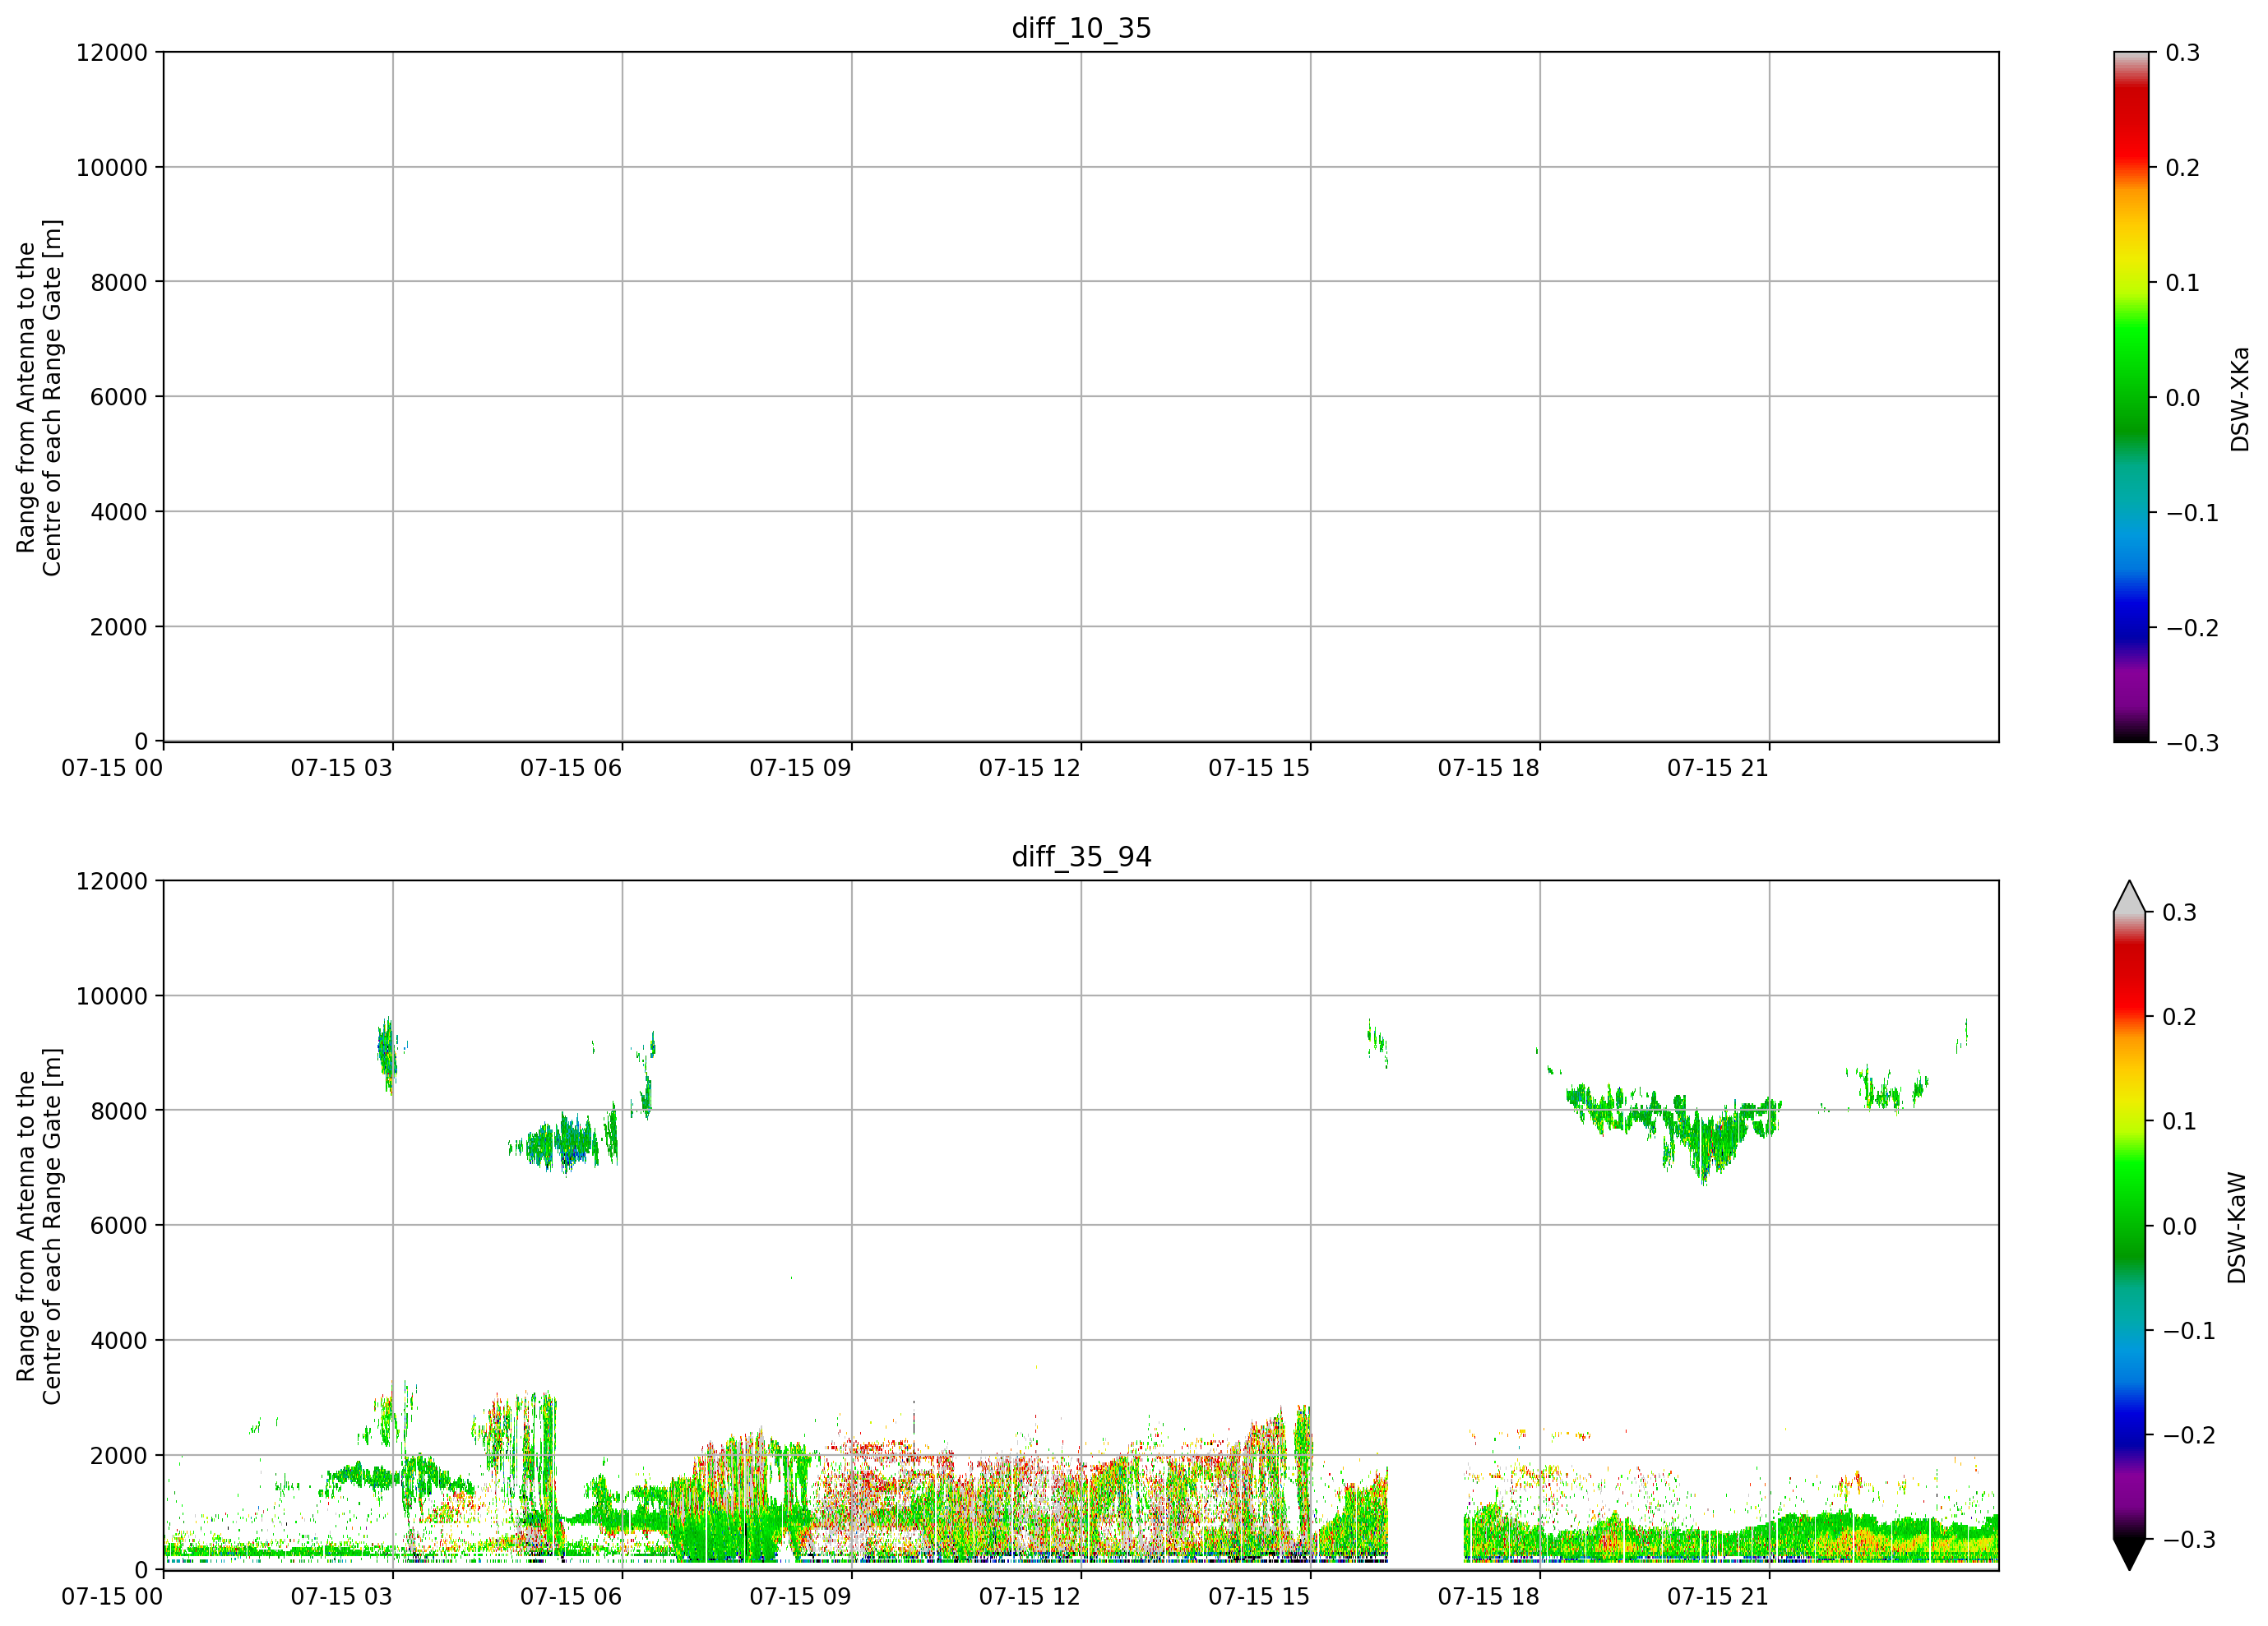The width and height of the screenshot is (2268, 1626).
Task: Click the "−0.2" tick on the DSW-KaW colorbar
Action: point(2189,1435)
